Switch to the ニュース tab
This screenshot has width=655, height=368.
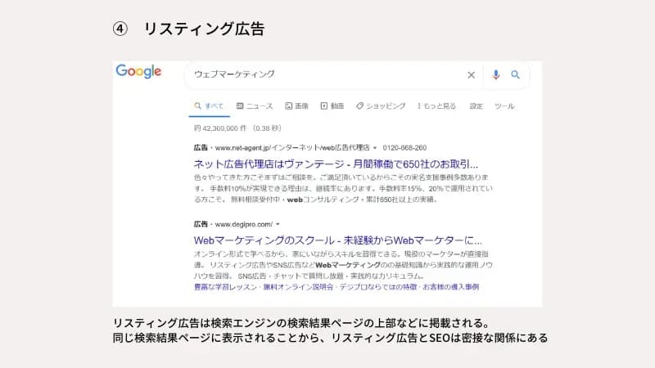(x=255, y=106)
